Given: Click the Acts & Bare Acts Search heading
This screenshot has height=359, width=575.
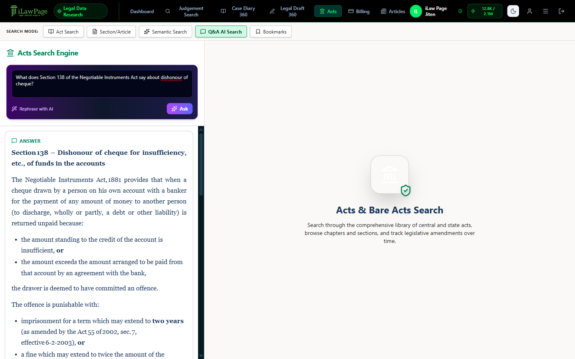Looking at the screenshot, I should click(390, 210).
